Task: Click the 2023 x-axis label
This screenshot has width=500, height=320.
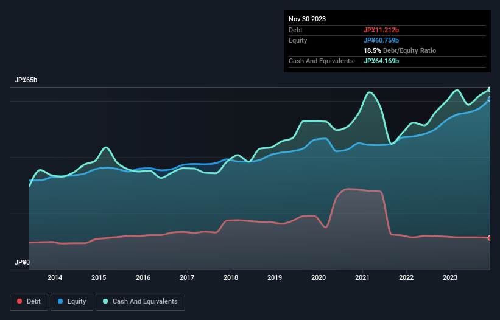Action: 450,277
